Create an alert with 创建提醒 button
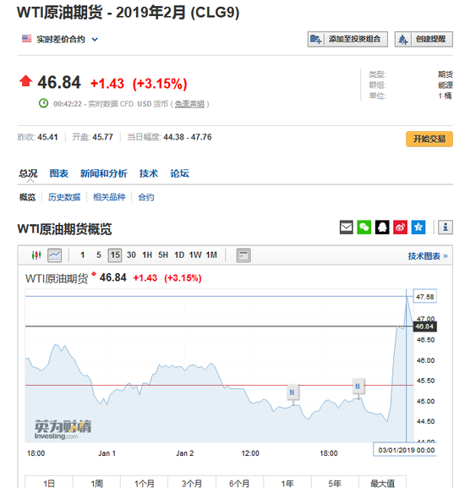Image resolution: width=465 pixels, height=488 pixels. click(424, 39)
